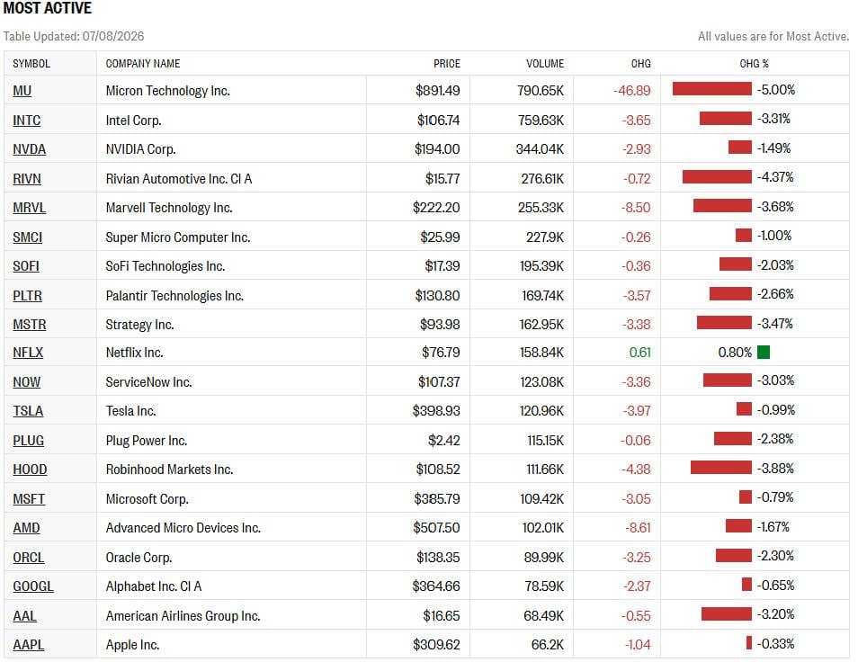Click the PRICE column header
The width and height of the screenshot is (858, 662).
coord(446,64)
